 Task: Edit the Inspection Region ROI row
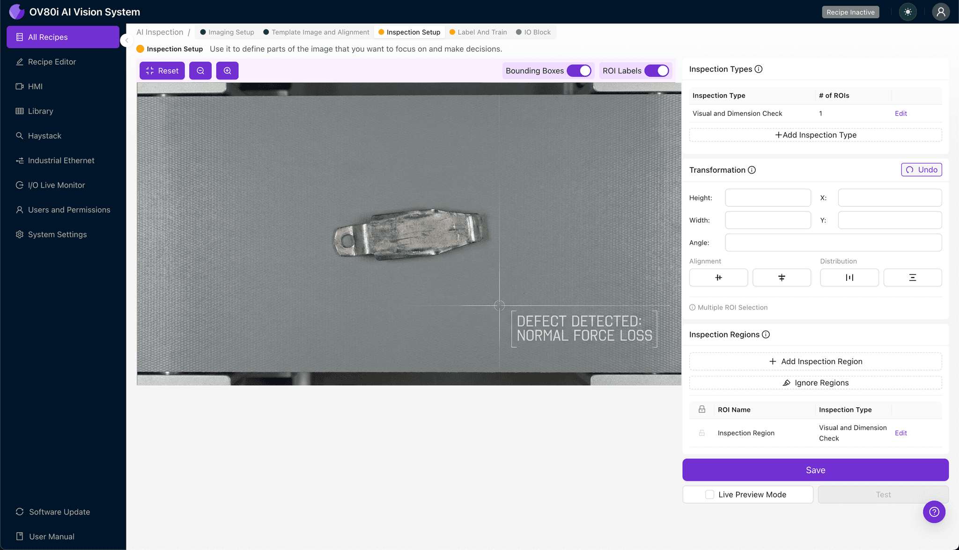click(901, 433)
